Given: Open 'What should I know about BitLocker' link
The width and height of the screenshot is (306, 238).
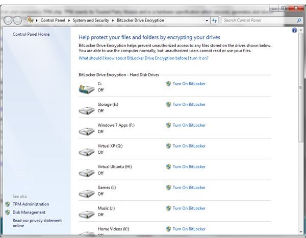Looking at the screenshot, I should (143, 58).
